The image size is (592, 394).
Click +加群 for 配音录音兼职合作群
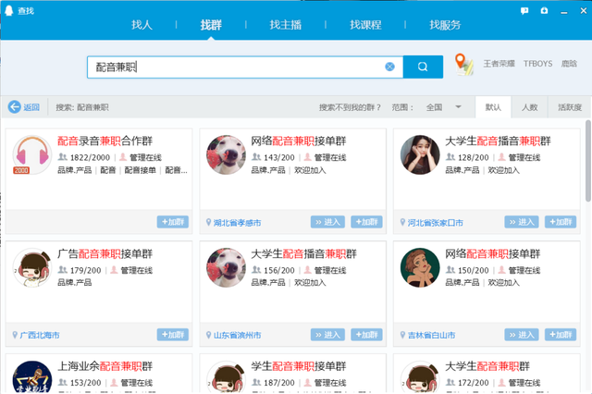[x=173, y=222]
